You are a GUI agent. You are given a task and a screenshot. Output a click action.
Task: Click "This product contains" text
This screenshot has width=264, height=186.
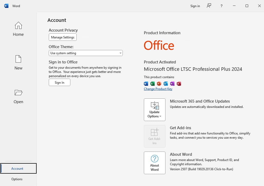[159, 77]
